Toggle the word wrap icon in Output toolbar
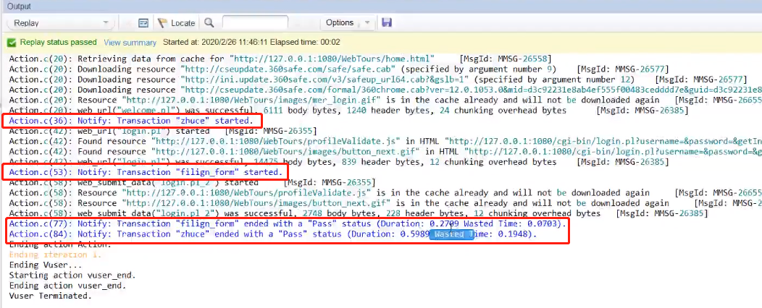 [x=143, y=23]
